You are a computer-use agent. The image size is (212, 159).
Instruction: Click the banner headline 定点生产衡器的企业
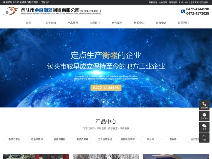click(106, 55)
